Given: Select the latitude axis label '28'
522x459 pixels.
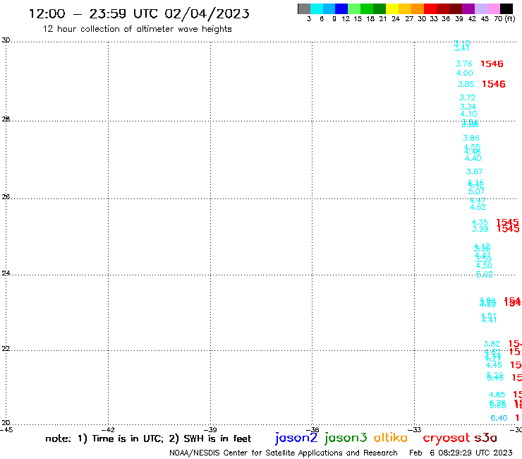Looking at the screenshot, I should (x=6, y=119).
